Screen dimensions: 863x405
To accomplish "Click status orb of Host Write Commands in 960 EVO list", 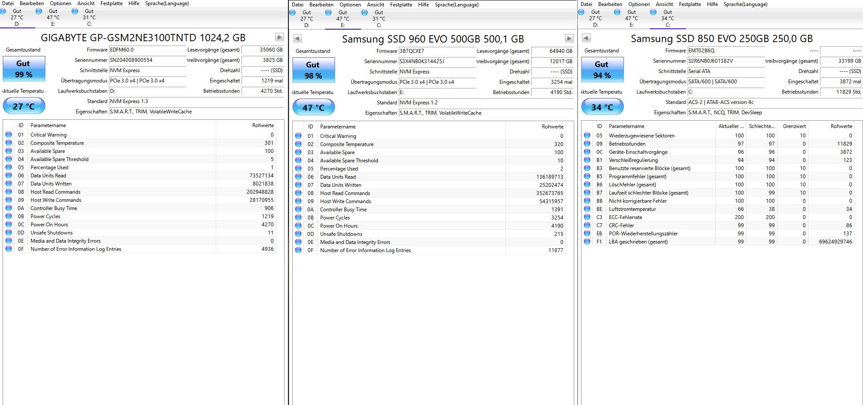I will pyautogui.click(x=298, y=201).
